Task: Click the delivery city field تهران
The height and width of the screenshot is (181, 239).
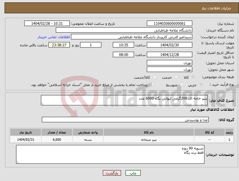Action: pyautogui.click(x=170, y=70)
